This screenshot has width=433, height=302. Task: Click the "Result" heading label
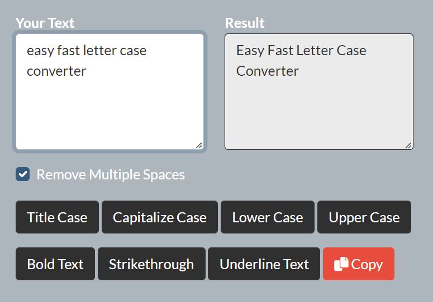coord(245,23)
